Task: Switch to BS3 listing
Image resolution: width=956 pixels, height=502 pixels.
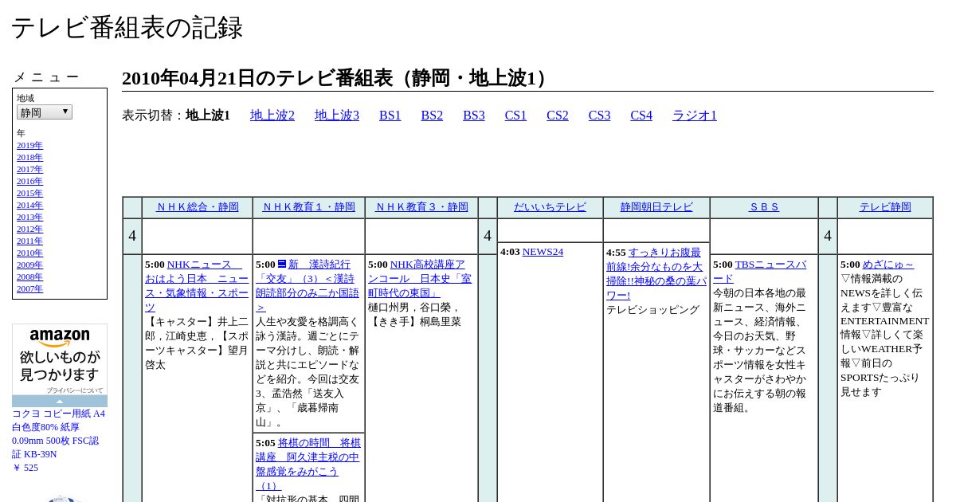Action: 474,116
